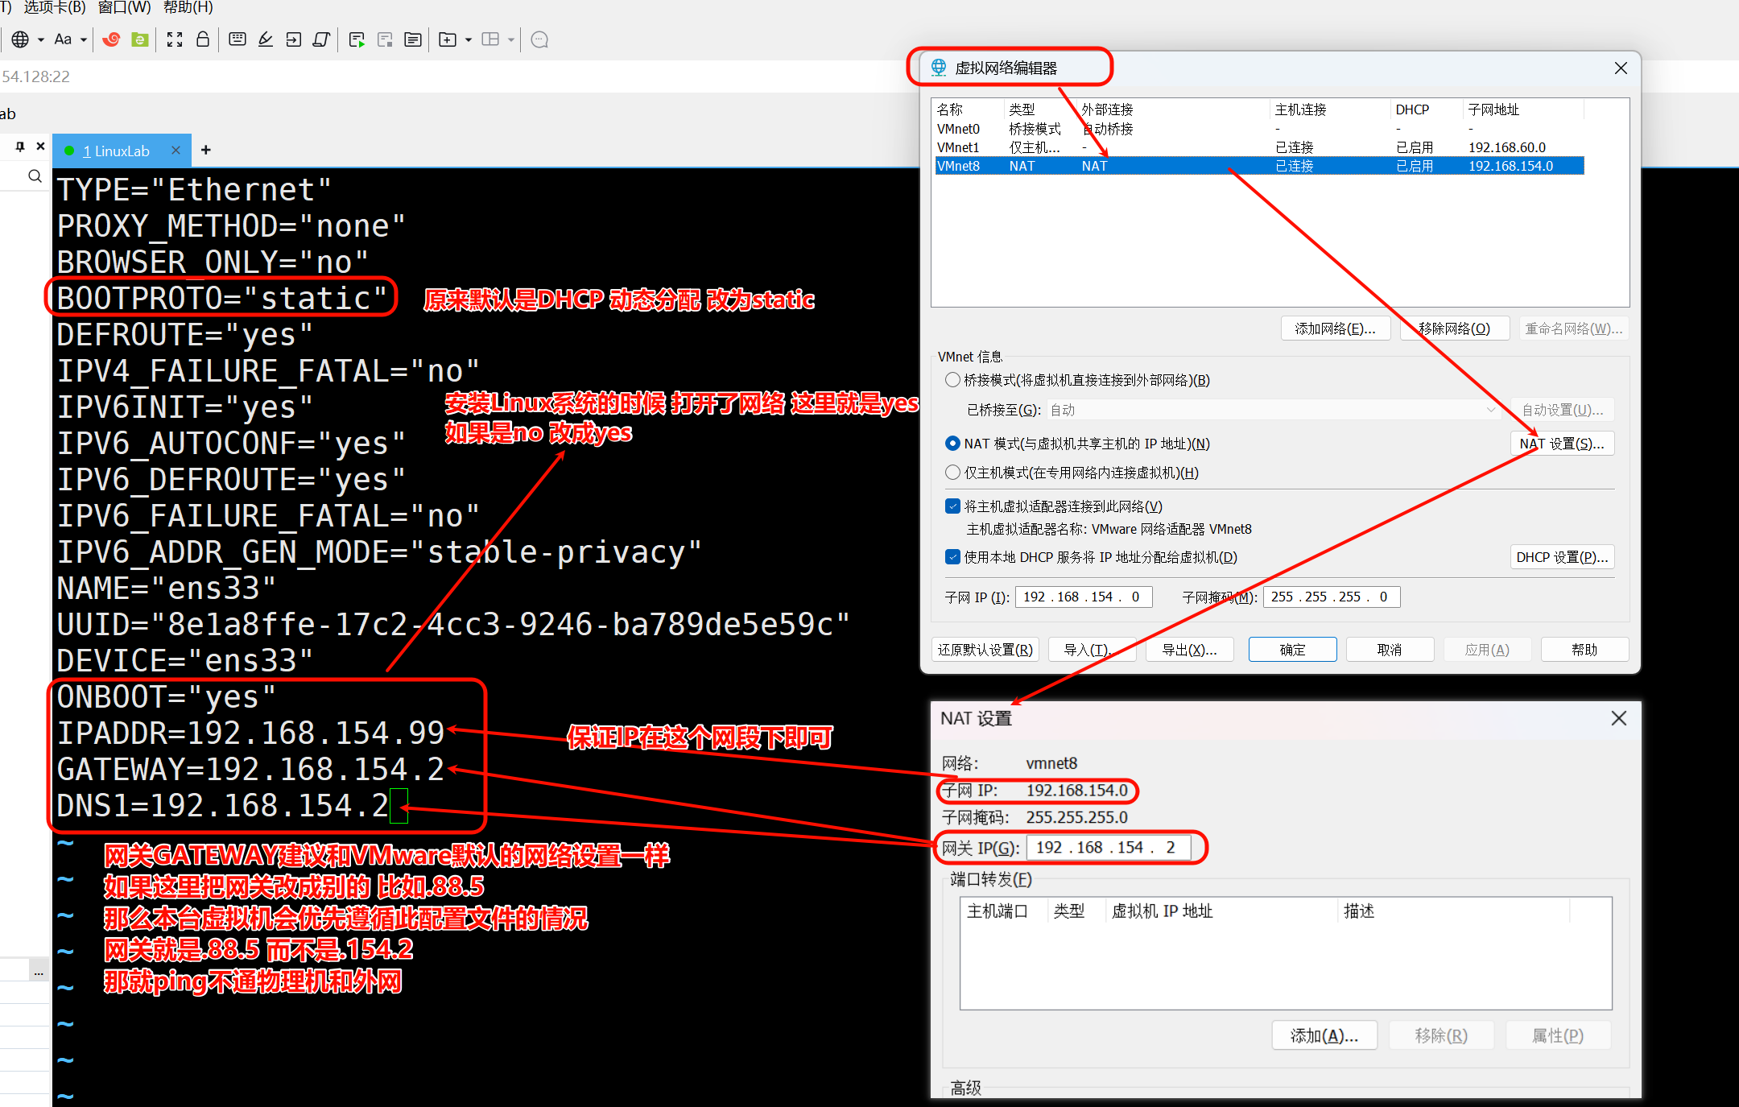Uncheck the local DHCP service checkbox
Image resolution: width=1739 pixels, height=1107 pixels.
(953, 557)
